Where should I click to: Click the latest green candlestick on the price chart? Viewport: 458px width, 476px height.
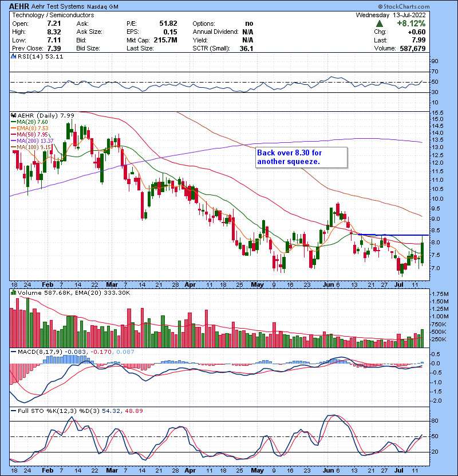(423, 251)
